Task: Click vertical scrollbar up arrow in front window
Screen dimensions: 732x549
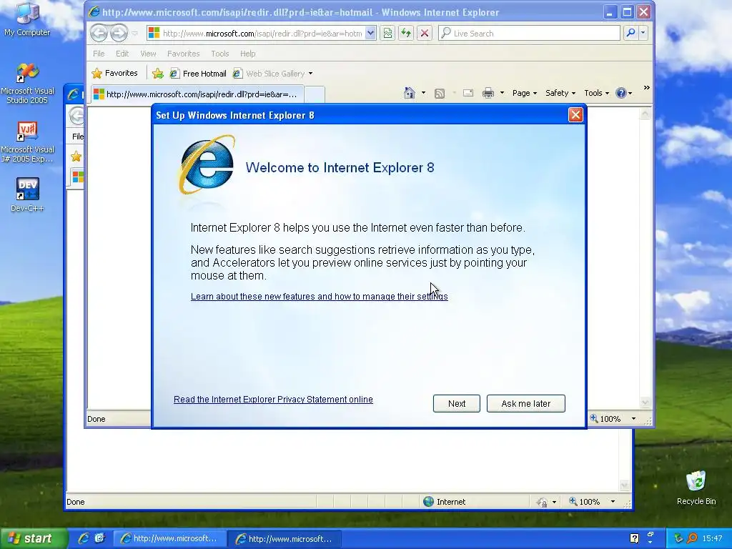Action: coord(645,114)
